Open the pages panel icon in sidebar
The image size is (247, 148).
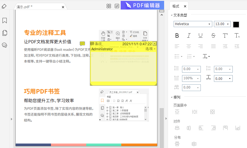click(x=4, y=33)
